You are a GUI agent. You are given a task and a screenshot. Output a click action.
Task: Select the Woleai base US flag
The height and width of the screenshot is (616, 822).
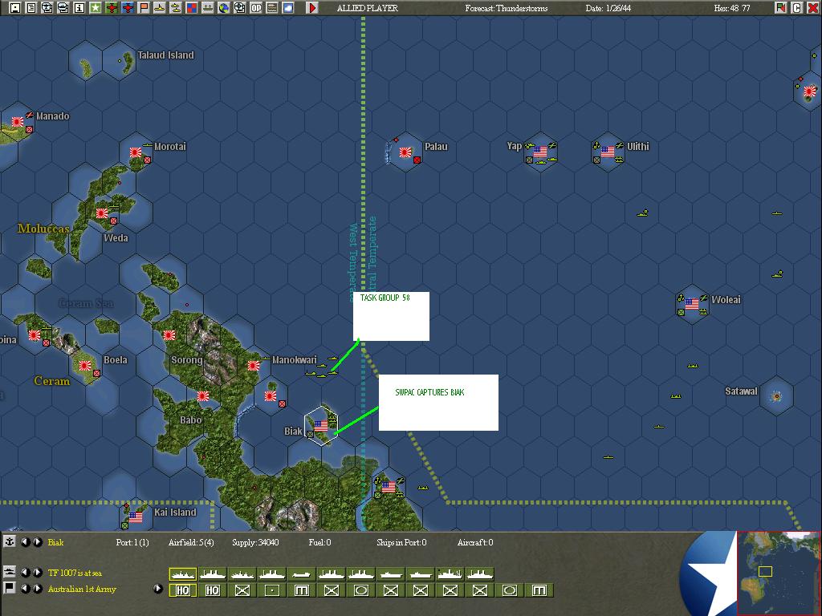click(691, 304)
